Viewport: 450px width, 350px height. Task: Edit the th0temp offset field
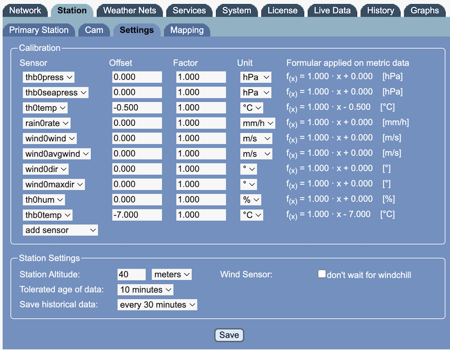[x=137, y=107]
